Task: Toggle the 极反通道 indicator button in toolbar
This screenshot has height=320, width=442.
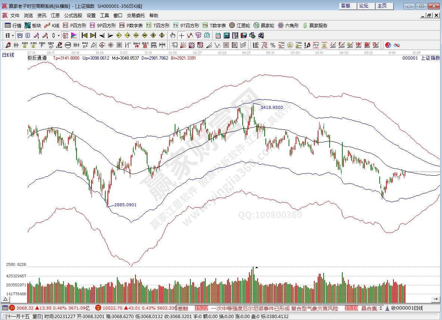Action: [x=65, y=35]
